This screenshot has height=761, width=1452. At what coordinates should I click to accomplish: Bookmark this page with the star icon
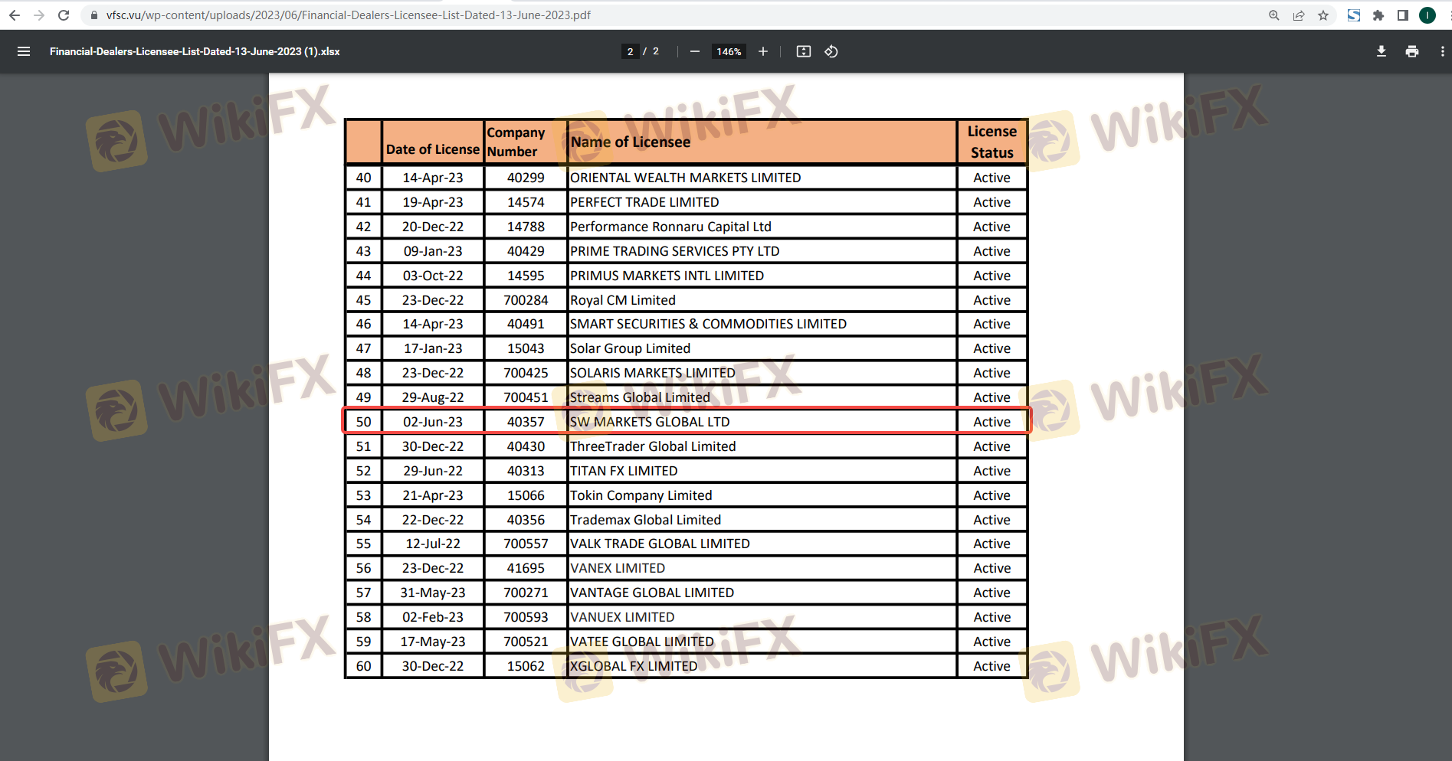pyautogui.click(x=1323, y=15)
